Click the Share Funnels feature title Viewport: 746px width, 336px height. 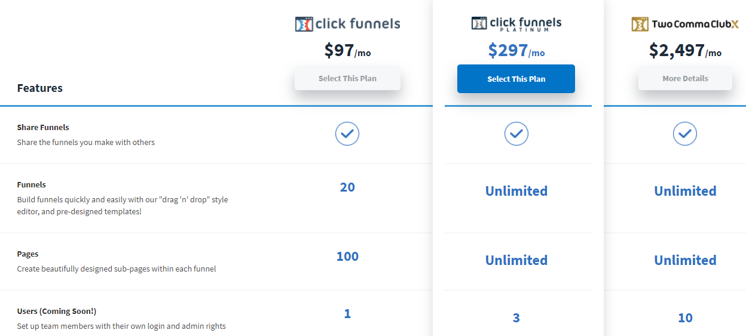43,127
